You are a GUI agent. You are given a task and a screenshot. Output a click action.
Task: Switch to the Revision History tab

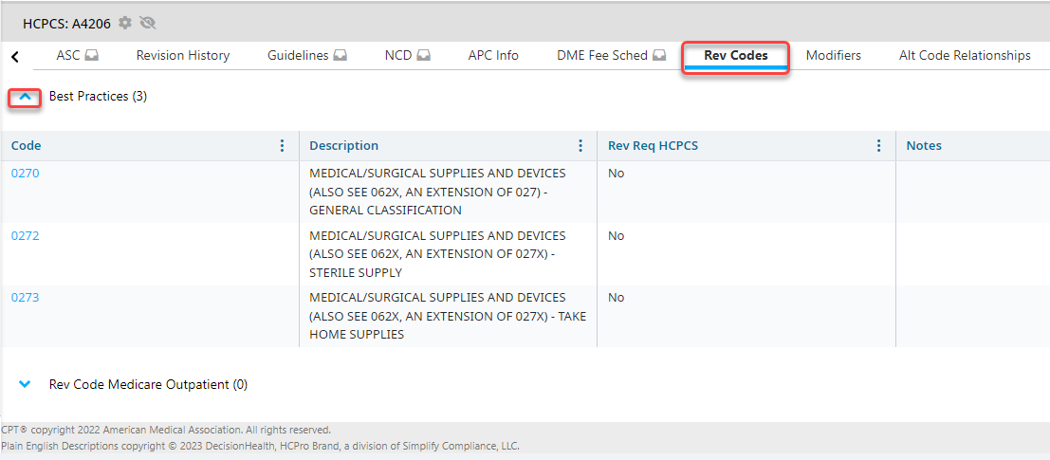pos(183,56)
